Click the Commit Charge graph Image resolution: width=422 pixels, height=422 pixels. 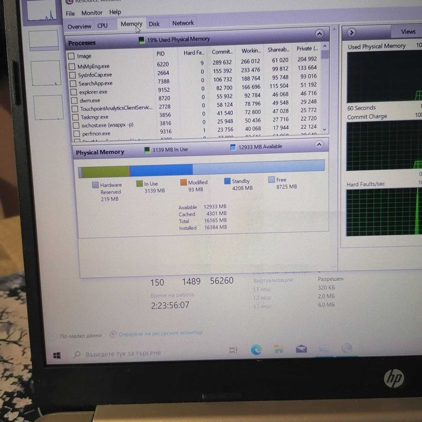385,145
